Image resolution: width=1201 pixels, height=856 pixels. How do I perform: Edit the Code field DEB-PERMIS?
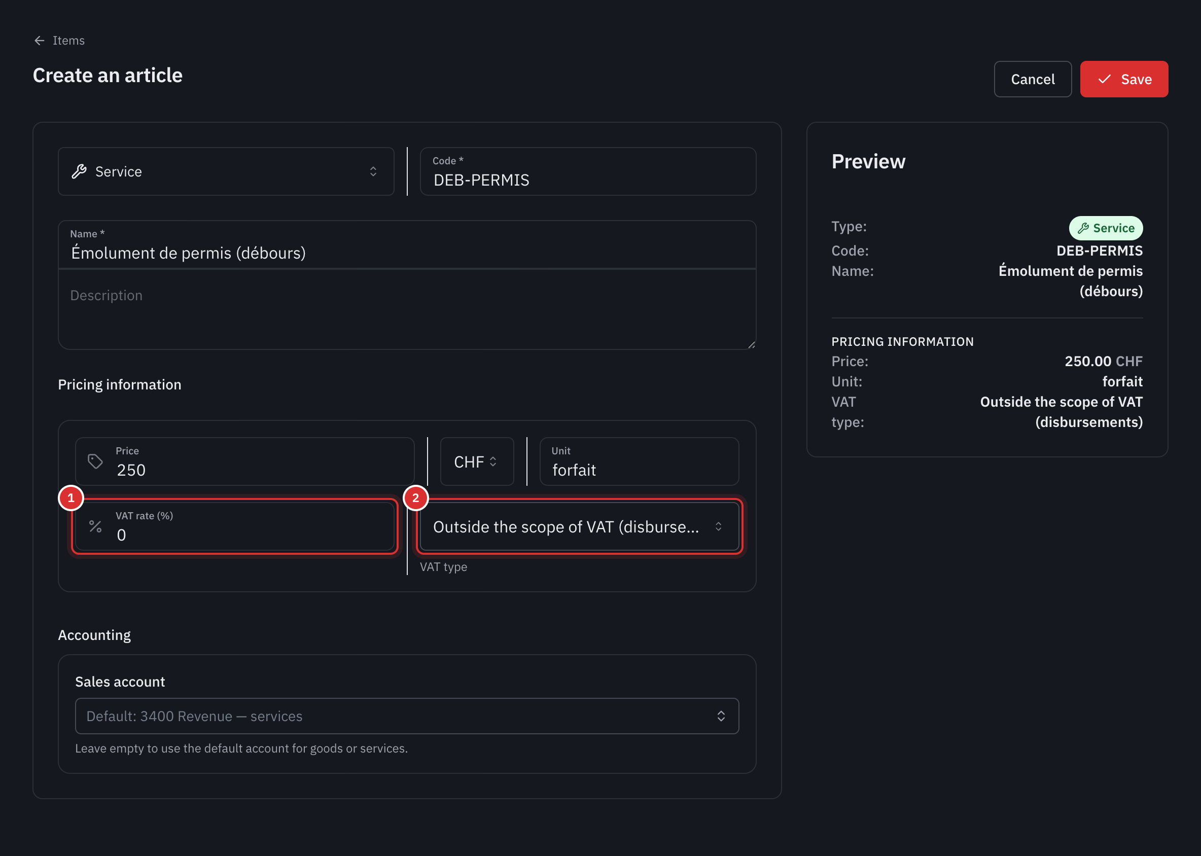click(x=588, y=171)
